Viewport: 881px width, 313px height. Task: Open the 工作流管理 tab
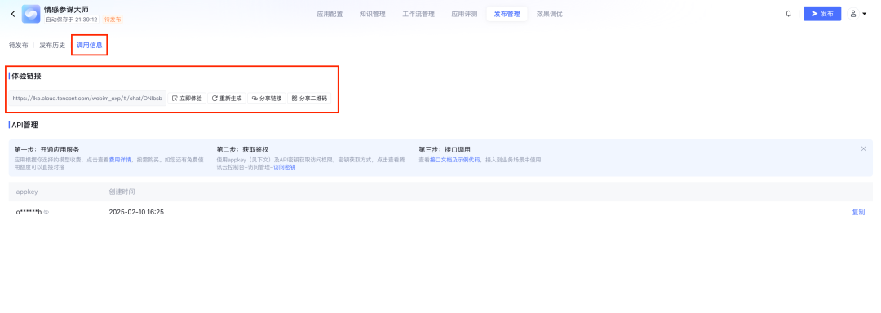418,14
